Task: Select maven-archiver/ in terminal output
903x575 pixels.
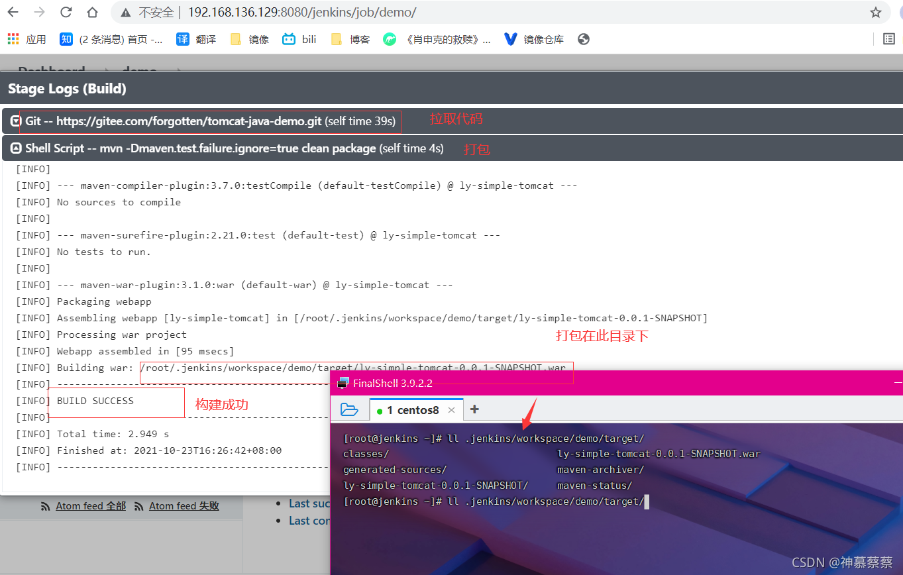Action: click(x=600, y=470)
